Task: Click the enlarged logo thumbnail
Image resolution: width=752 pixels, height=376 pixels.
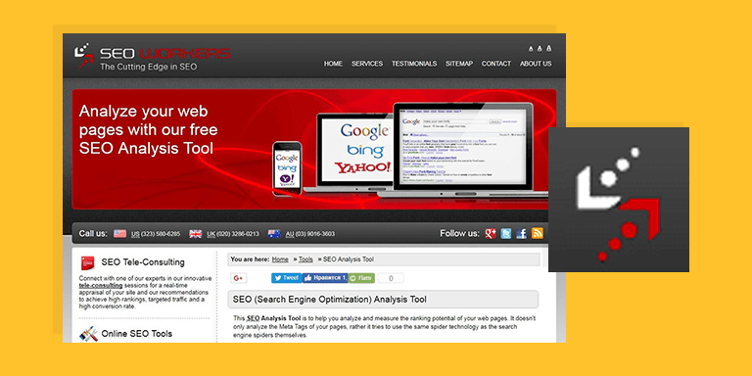Action: point(619,200)
